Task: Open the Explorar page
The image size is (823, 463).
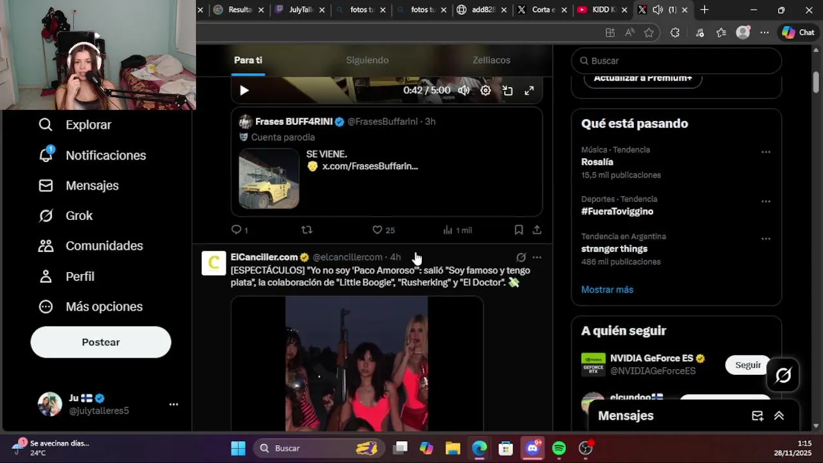Action: pyautogui.click(x=75, y=125)
